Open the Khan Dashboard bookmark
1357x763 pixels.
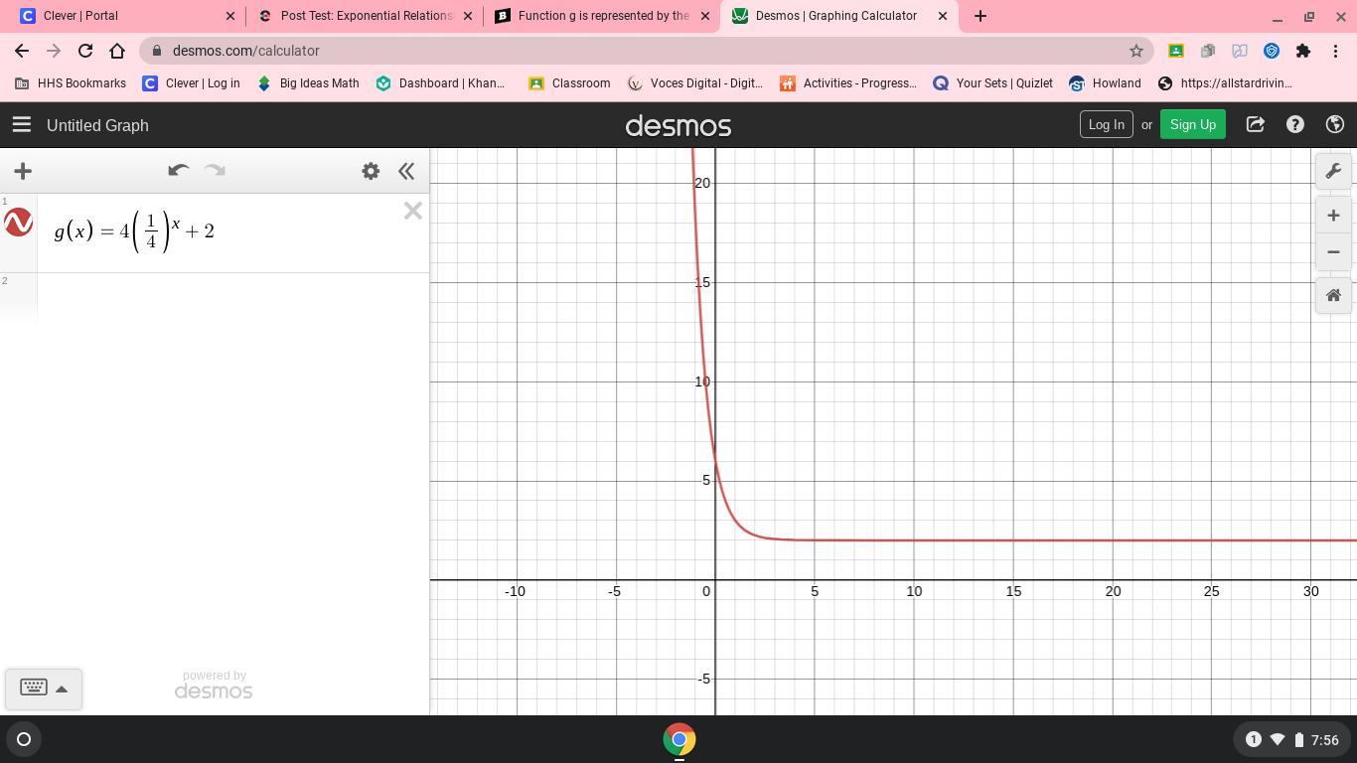441,83
